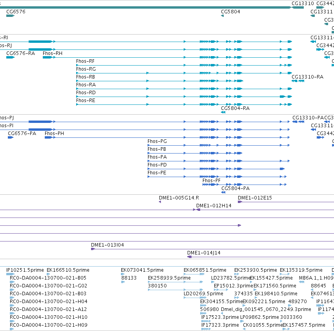The width and height of the screenshot is (334, 331).
Task: Select the Fhos-RG transcript label
Action: [86, 69]
